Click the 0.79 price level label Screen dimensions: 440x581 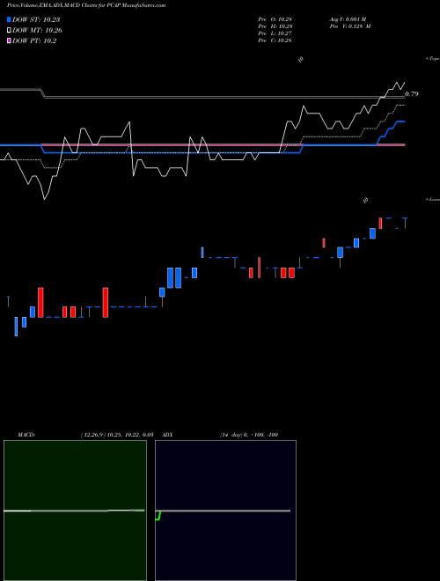point(412,94)
